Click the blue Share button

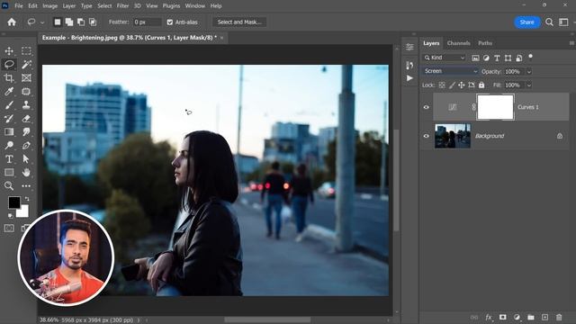tap(526, 22)
